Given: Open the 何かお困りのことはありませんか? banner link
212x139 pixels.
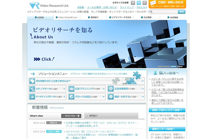Looking at the screenshot, I should [x=87, y=81].
